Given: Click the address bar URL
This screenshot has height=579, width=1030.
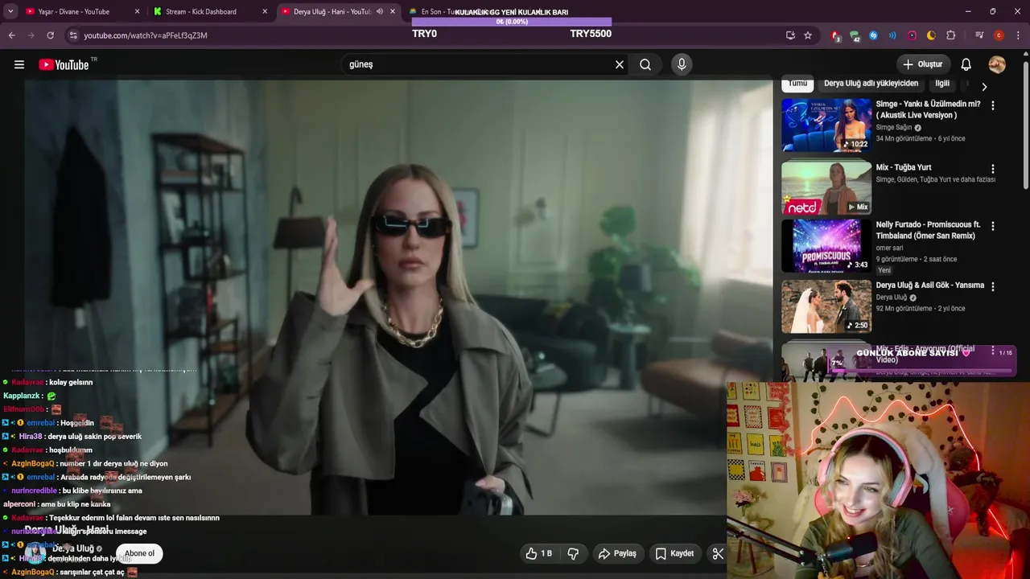Looking at the screenshot, I should pyautogui.click(x=146, y=35).
